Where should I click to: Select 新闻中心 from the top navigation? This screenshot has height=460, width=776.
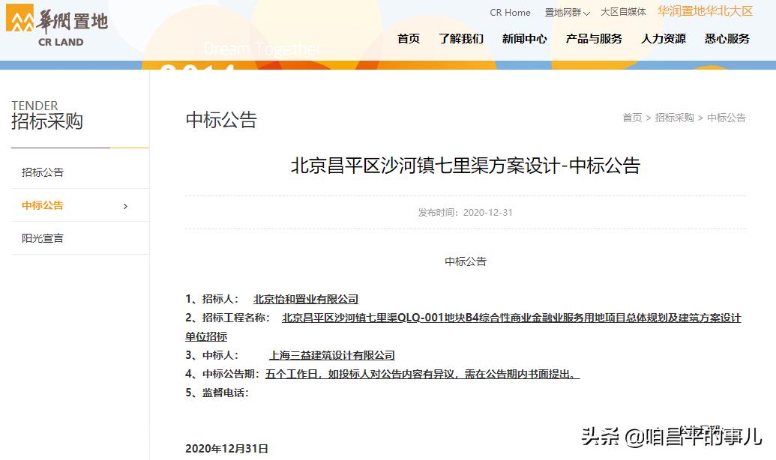pyautogui.click(x=525, y=39)
